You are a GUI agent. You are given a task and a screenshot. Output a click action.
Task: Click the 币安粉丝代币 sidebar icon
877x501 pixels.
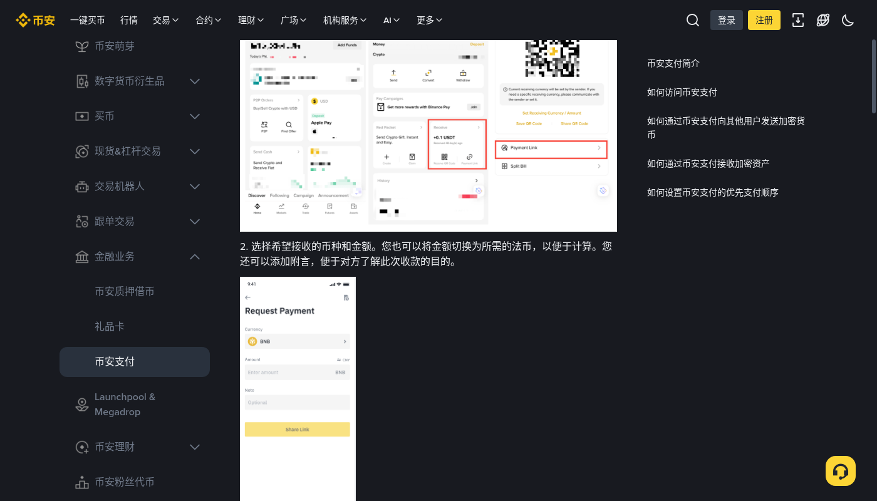point(82,482)
